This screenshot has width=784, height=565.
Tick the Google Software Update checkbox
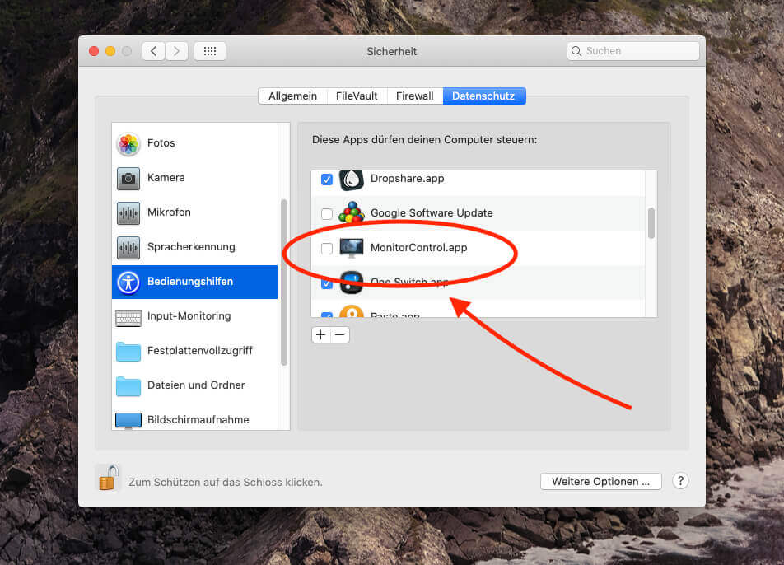coord(327,213)
